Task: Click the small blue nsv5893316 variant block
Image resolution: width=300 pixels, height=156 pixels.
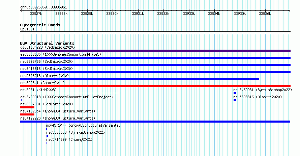Action: [235, 100]
